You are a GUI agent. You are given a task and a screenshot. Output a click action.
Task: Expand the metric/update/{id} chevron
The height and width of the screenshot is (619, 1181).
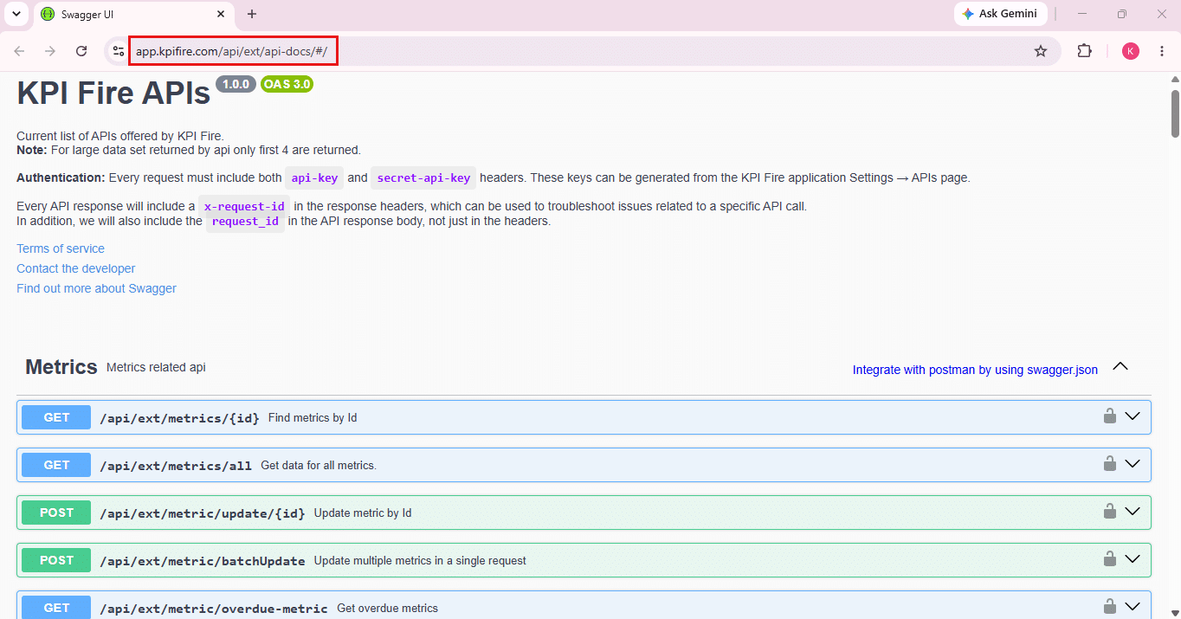point(1133,512)
